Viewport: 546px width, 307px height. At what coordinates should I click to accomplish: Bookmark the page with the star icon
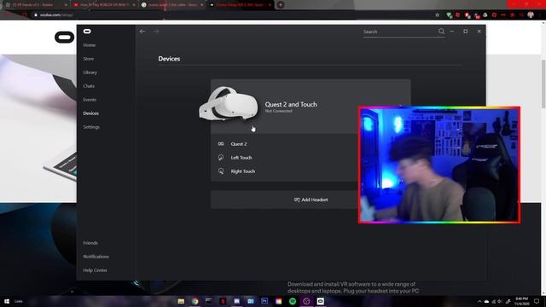click(x=438, y=15)
